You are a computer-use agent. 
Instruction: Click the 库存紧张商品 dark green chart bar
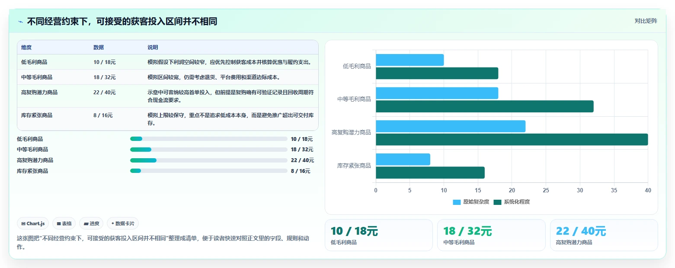click(x=430, y=172)
